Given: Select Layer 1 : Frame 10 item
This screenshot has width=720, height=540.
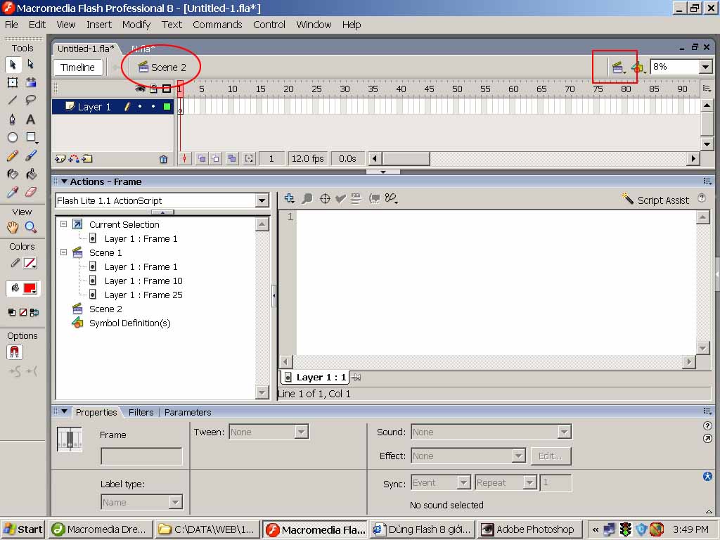Looking at the screenshot, I should click(x=143, y=281).
